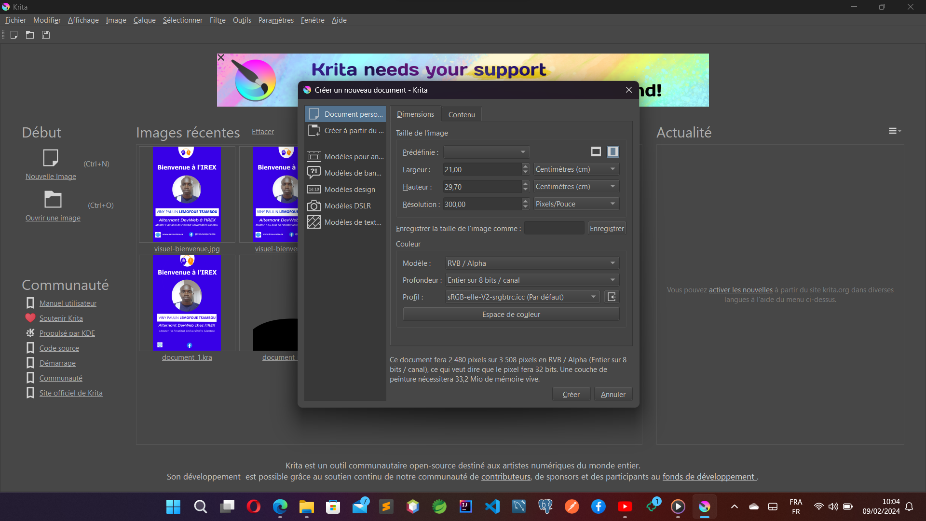Open Opera browser from taskbar

point(253,507)
